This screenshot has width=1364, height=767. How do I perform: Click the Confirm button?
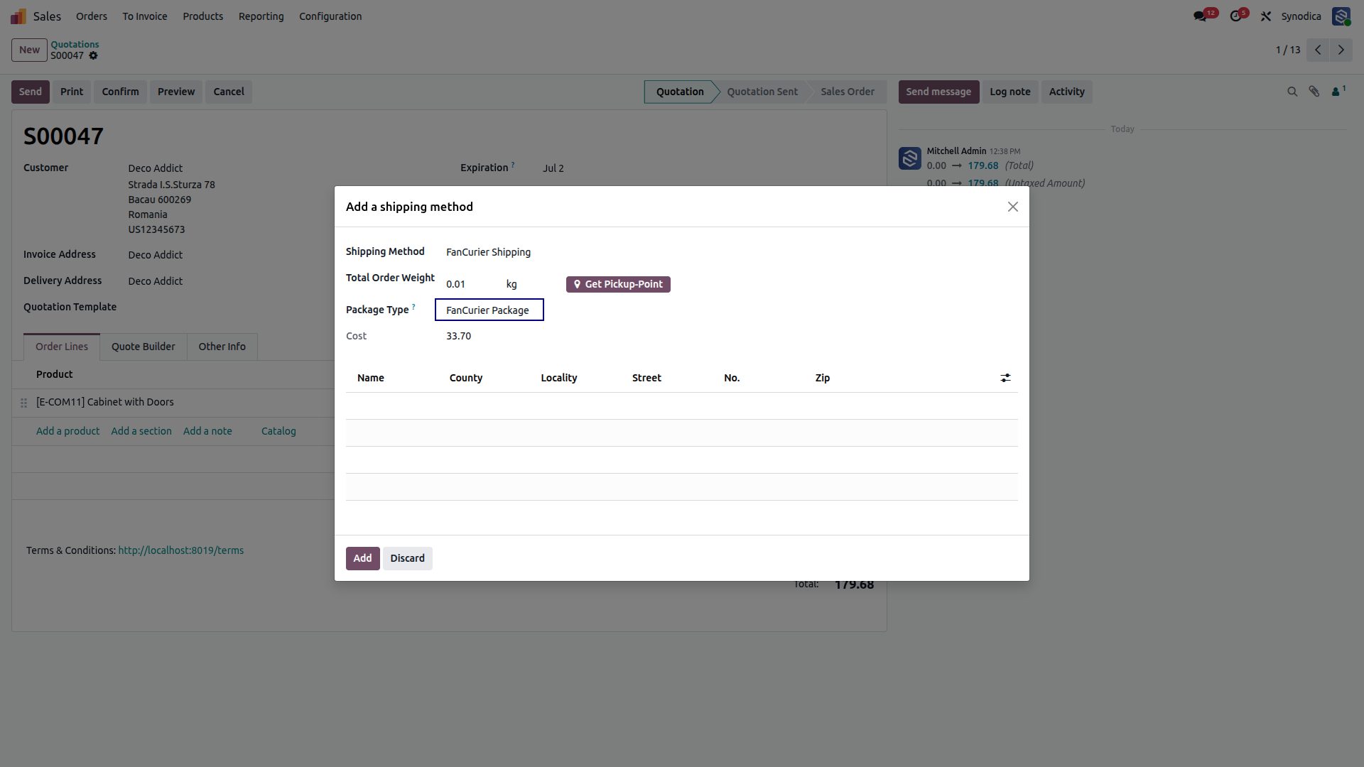(121, 92)
